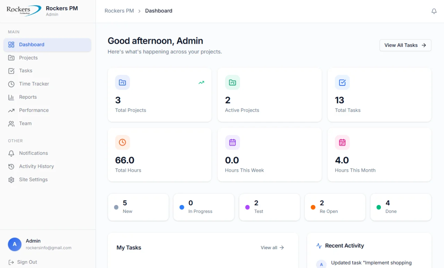Click the Team people icon
The height and width of the screenshot is (268, 444).
(x=11, y=124)
